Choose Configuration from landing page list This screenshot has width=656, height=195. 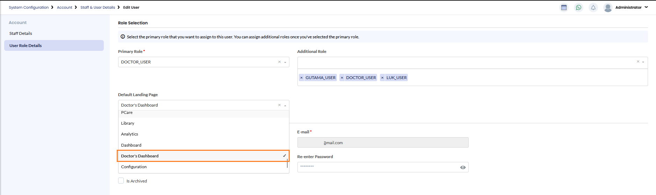coord(134,167)
